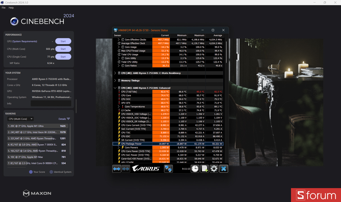Click the Maximum column header
The image size is (341, 202).
click(196, 35)
